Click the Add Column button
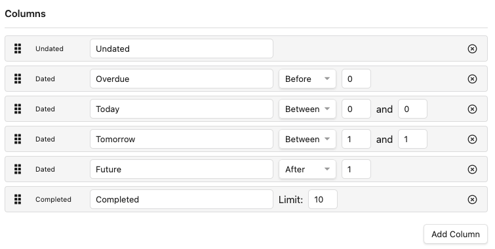Screen dimensions: 495x249 coord(456,234)
